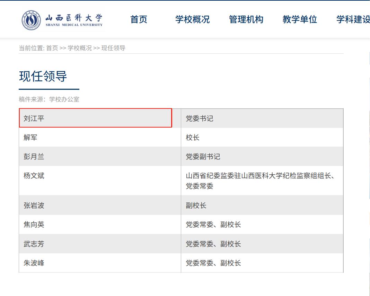370x296 pixels.
Task: Select the name 张岩波 in the table
Action: 33,205
